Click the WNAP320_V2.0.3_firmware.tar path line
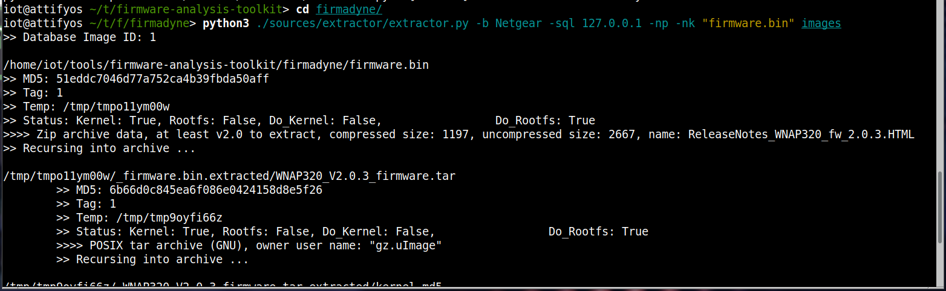The height and width of the screenshot is (291, 946). (229, 176)
